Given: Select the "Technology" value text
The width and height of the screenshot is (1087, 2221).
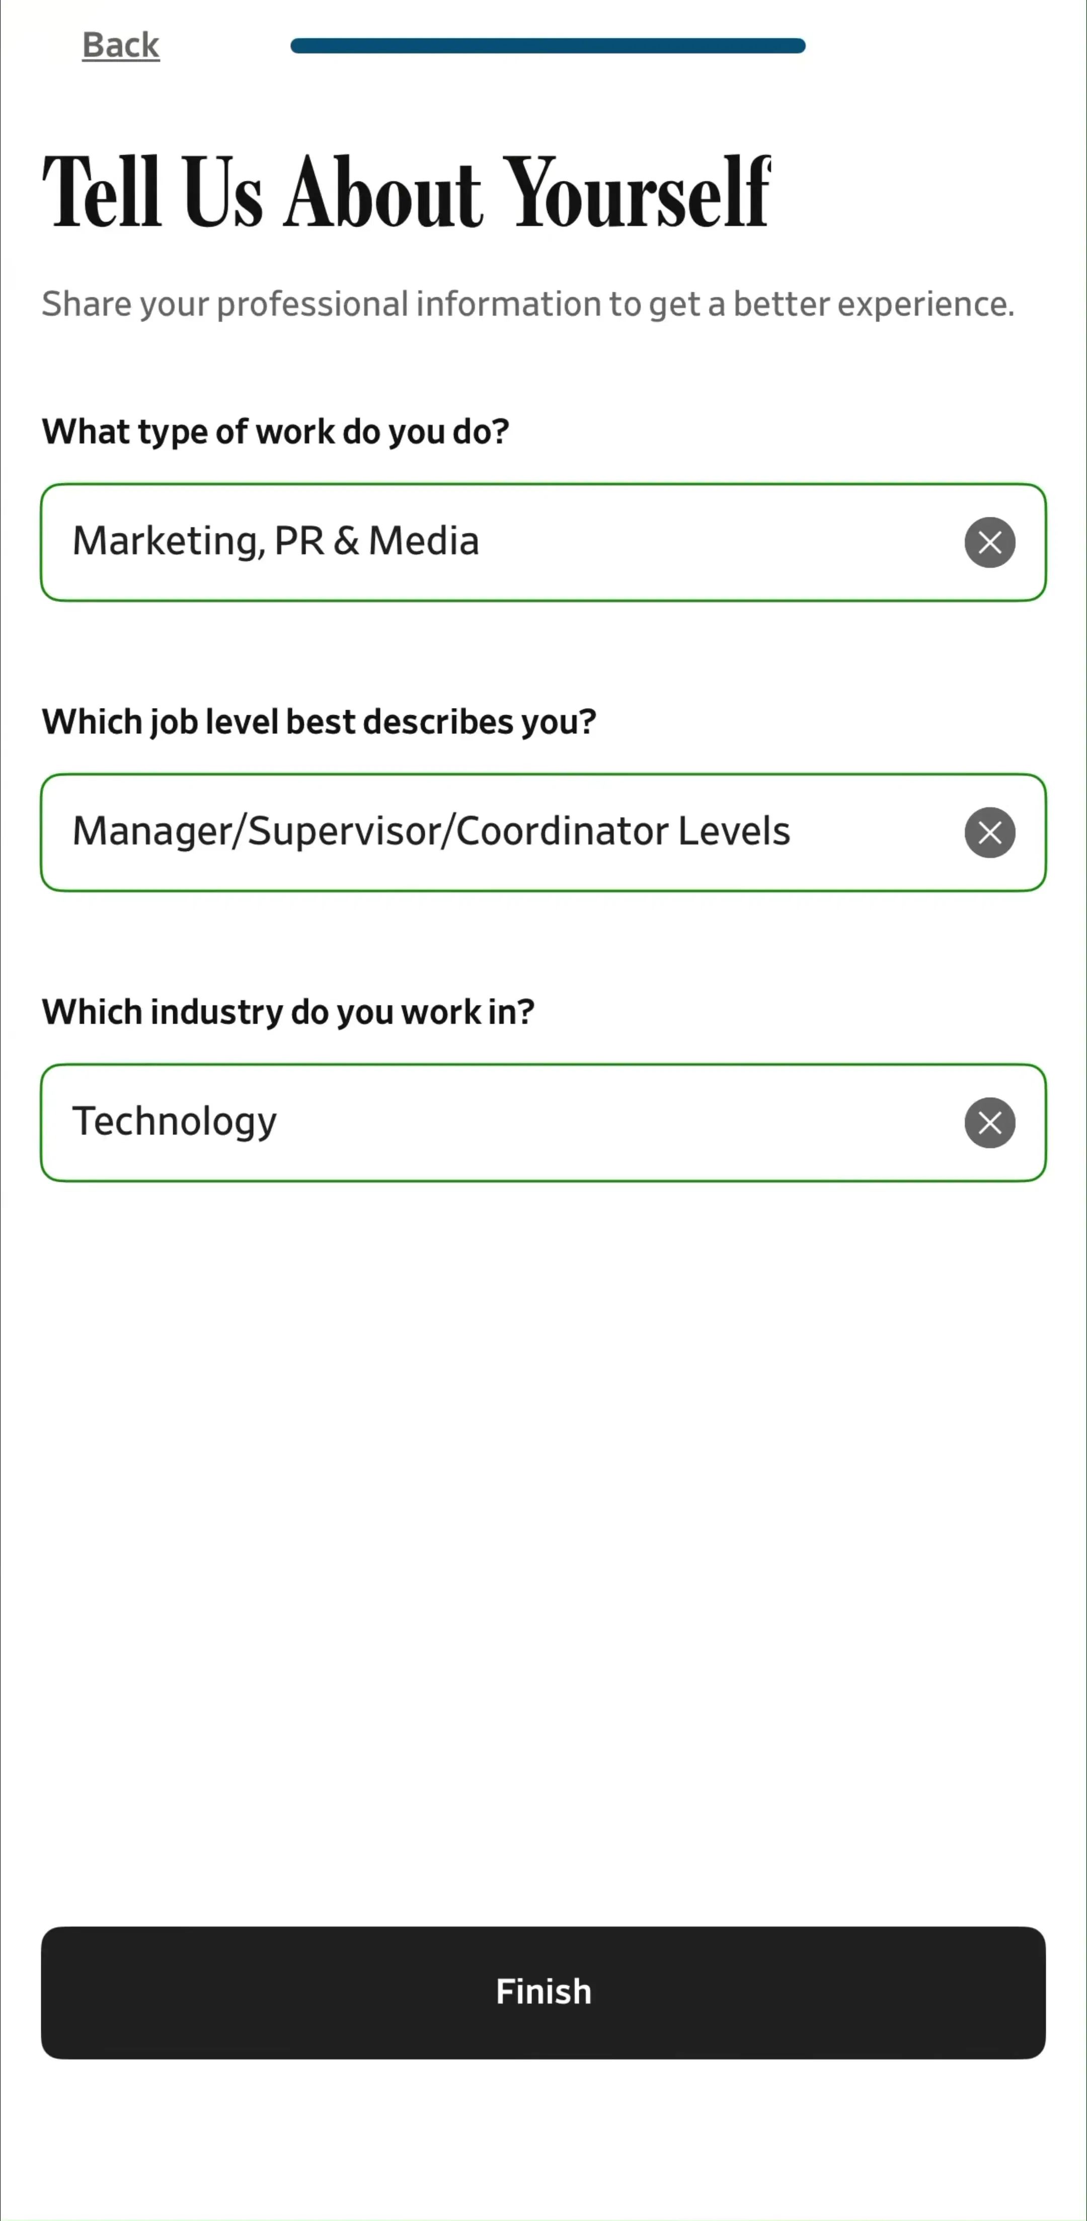Looking at the screenshot, I should [174, 1122].
